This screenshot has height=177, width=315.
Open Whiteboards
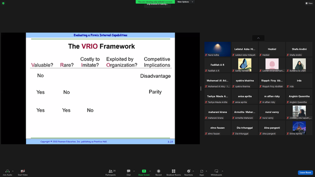click(217, 172)
